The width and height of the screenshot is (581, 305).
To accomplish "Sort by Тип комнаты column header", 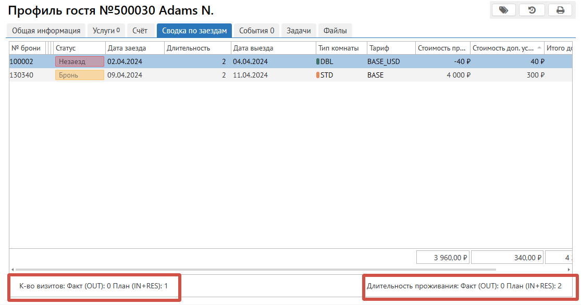I will 341,48.
